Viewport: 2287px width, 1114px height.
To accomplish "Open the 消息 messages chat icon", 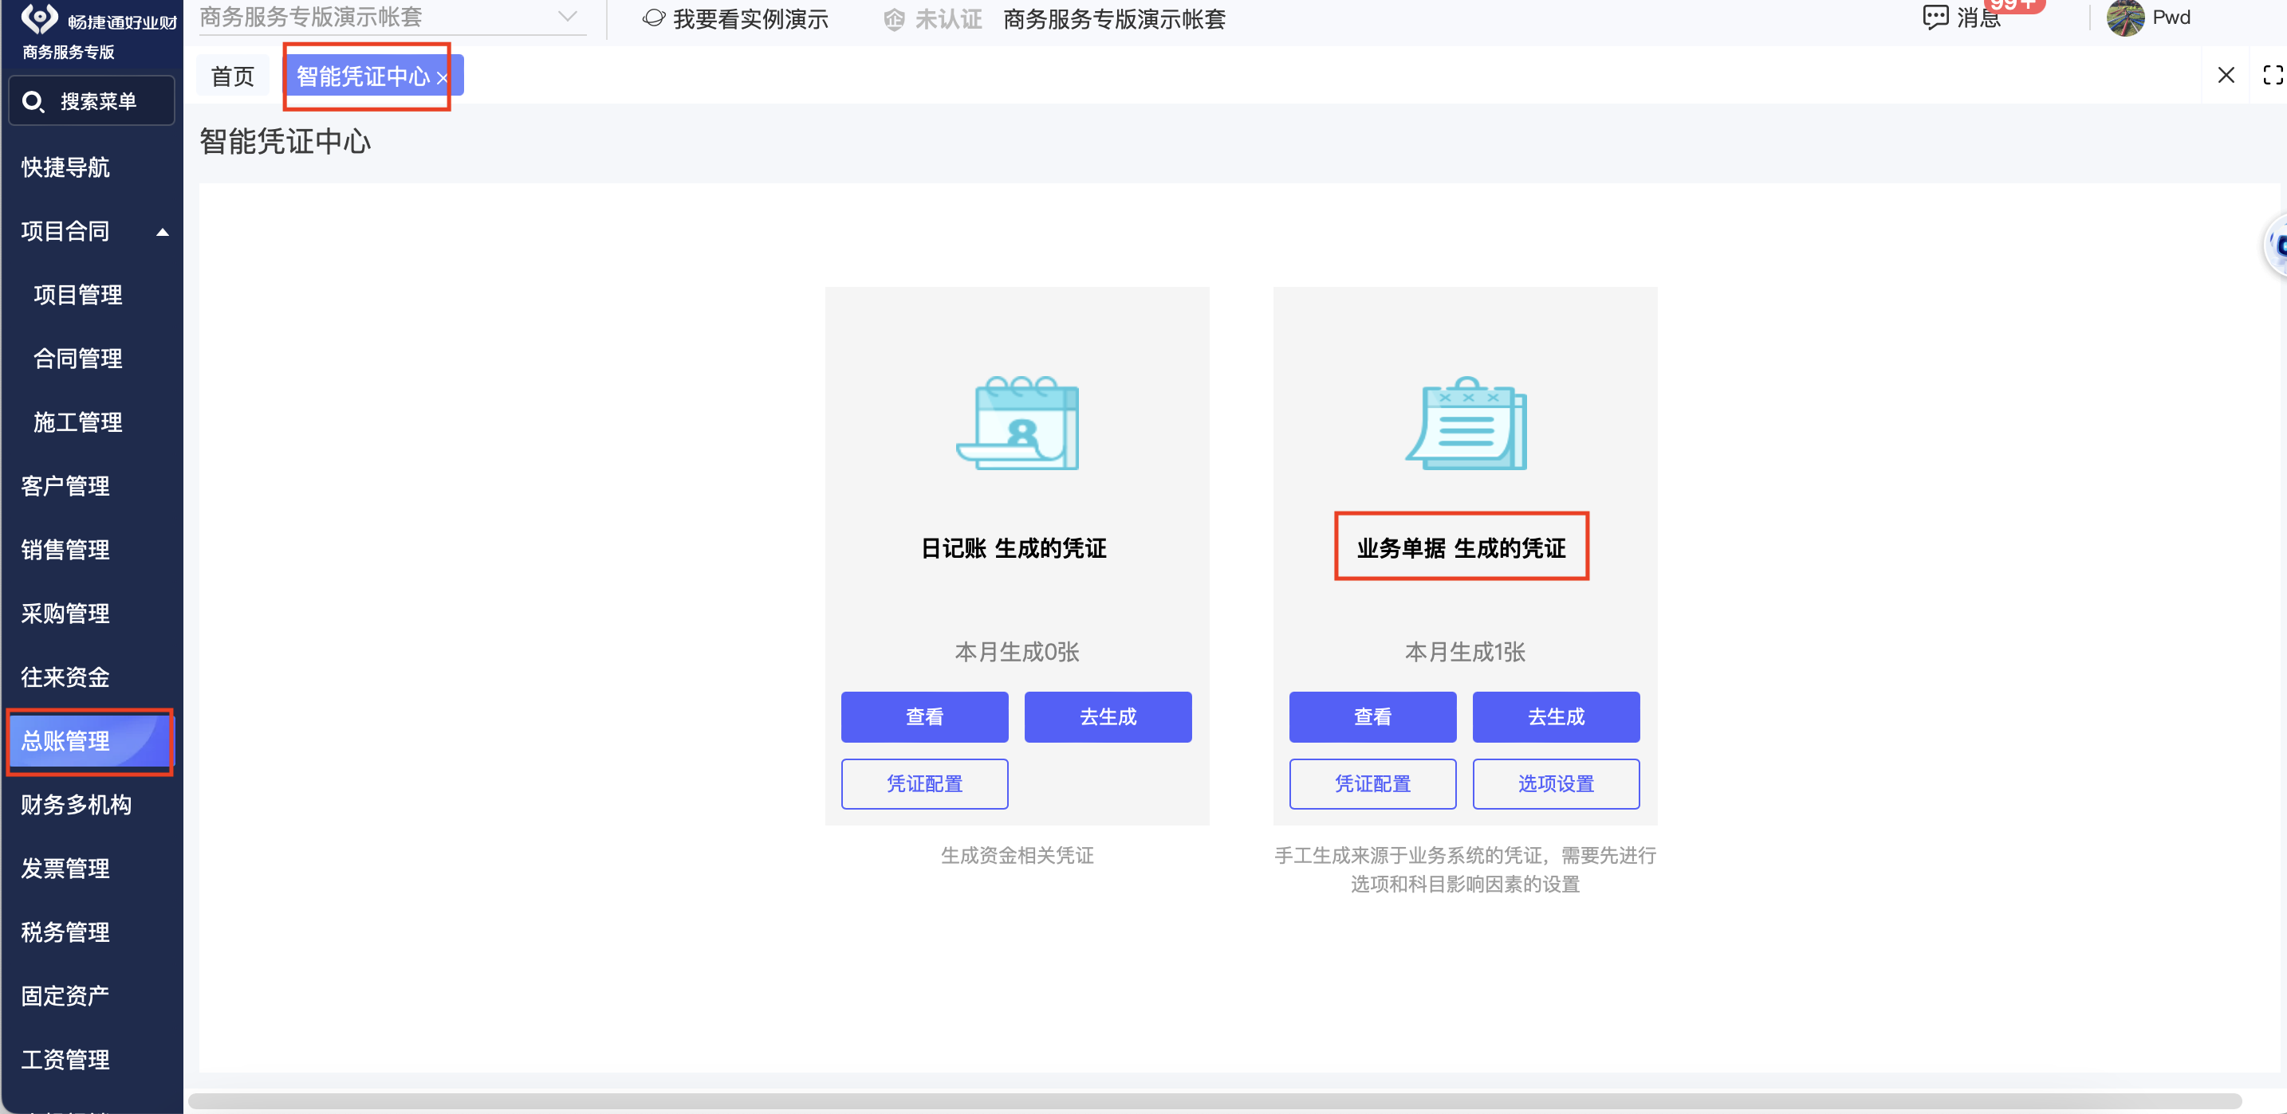I will point(1935,17).
